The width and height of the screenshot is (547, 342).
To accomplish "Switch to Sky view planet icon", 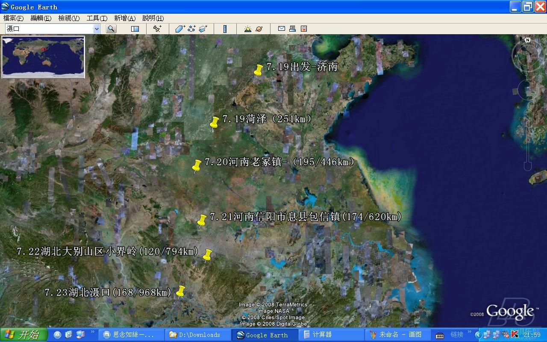I will click(x=259, y=29).
